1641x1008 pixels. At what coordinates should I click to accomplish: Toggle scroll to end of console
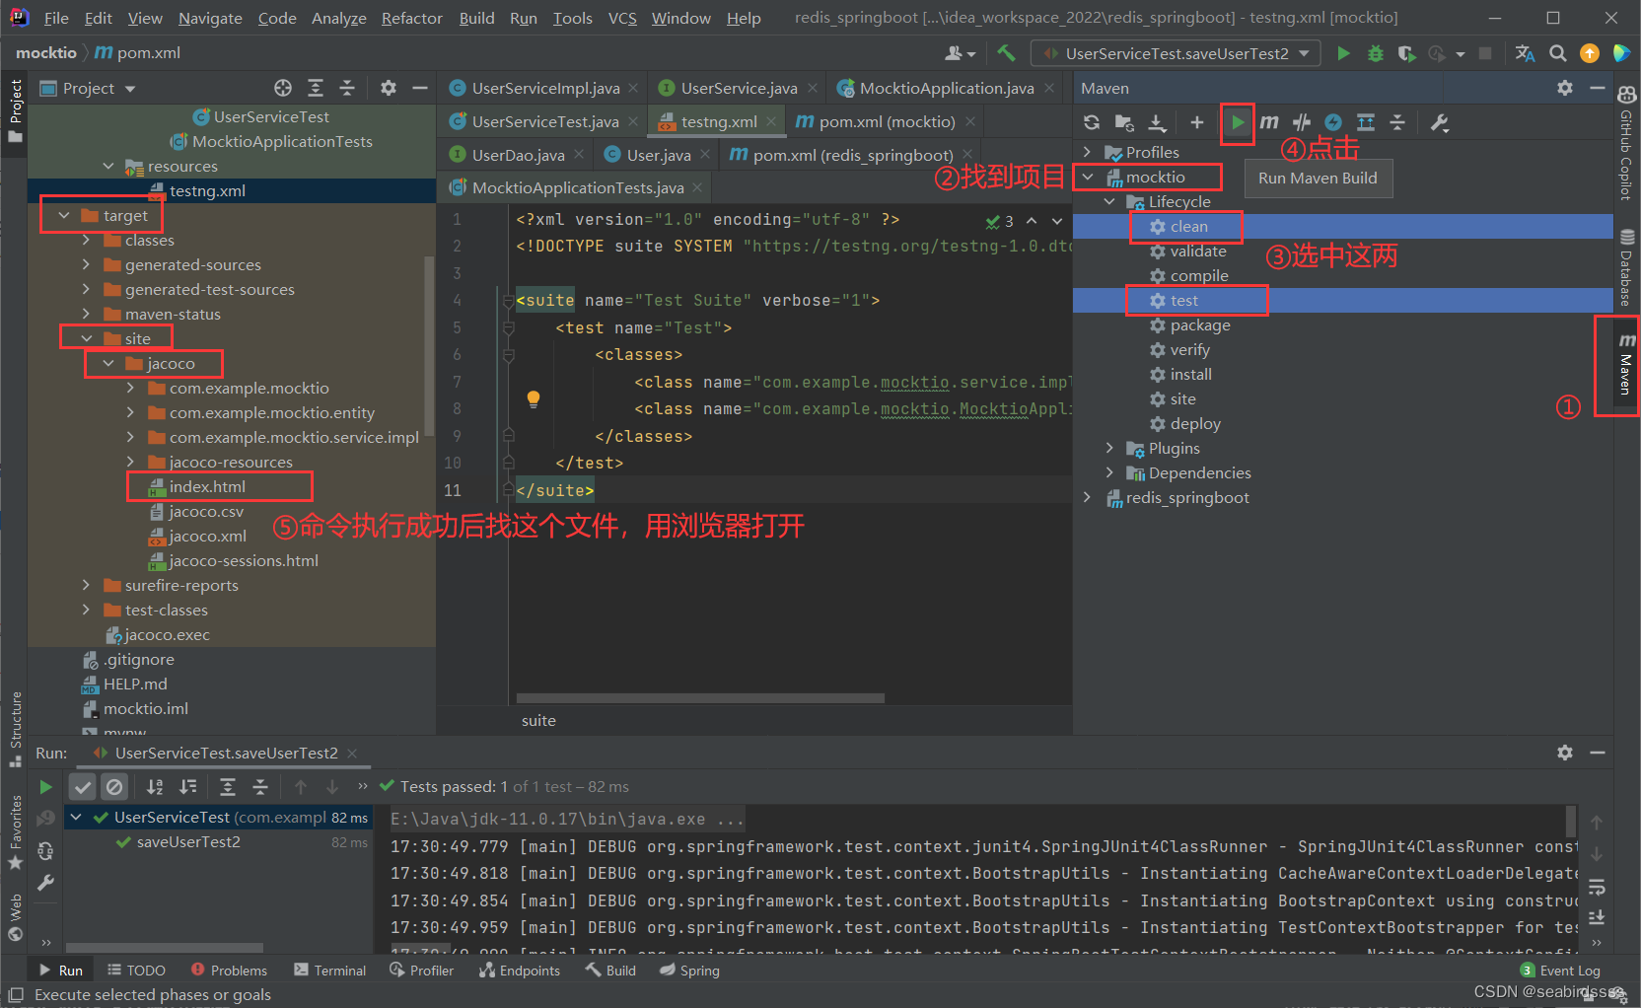(x=1597, y=917)
